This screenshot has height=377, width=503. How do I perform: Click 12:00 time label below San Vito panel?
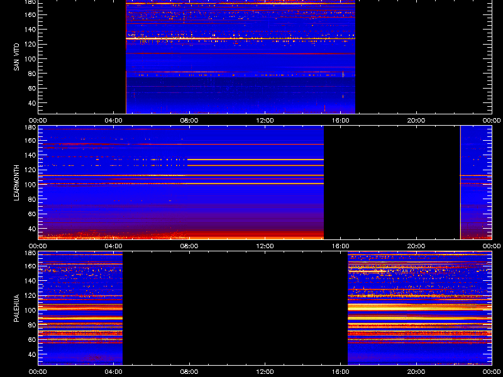265,121
